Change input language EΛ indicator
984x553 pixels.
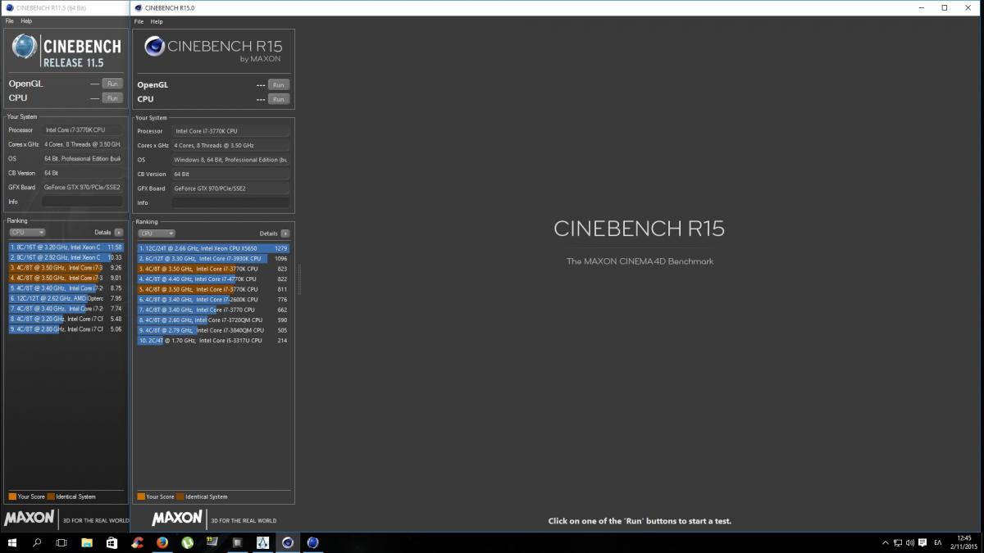tap(938, 542)
